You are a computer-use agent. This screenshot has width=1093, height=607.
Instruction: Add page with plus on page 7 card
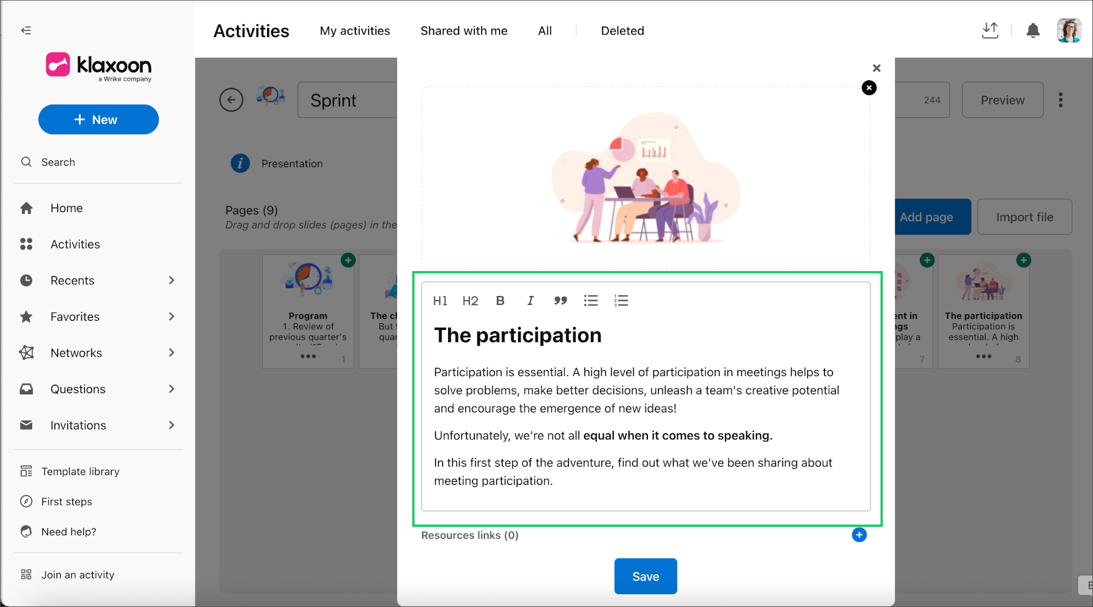coord(927,260)
